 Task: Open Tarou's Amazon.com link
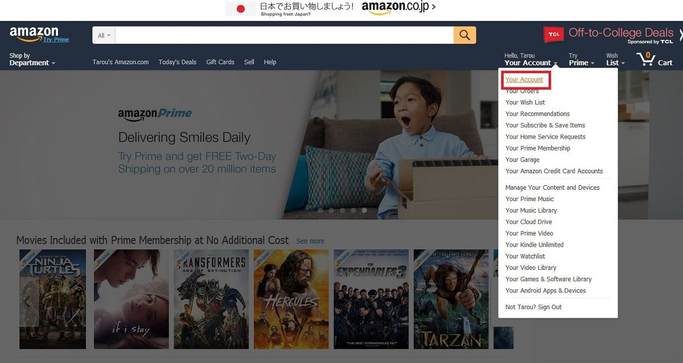coord(121,62)
